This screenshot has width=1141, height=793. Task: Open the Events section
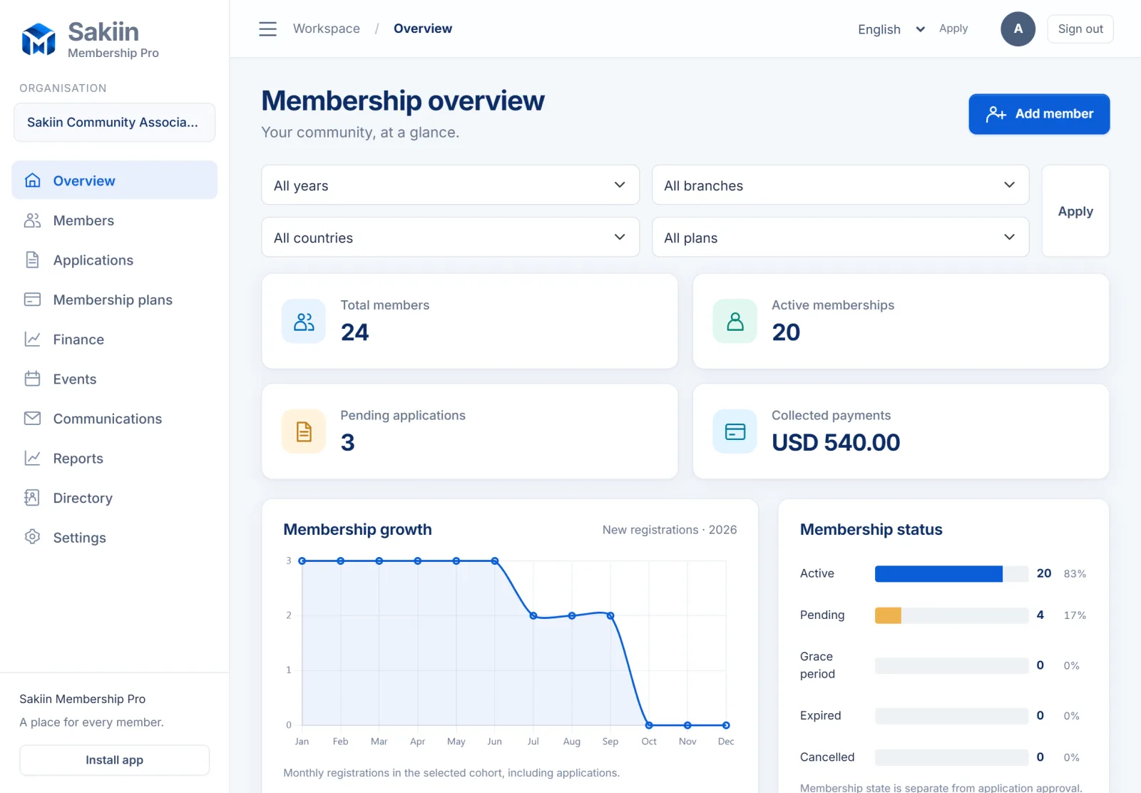[x=114, y=379]
